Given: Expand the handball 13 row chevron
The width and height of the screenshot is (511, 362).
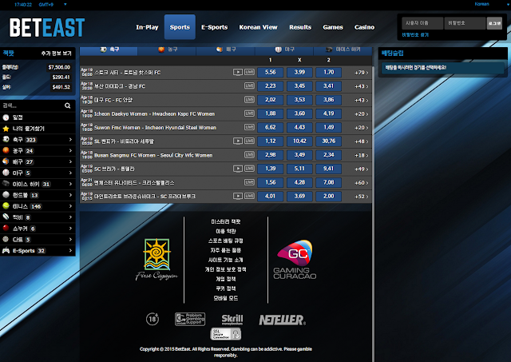Looking at the screenshot, I should [x=70, y=195].
